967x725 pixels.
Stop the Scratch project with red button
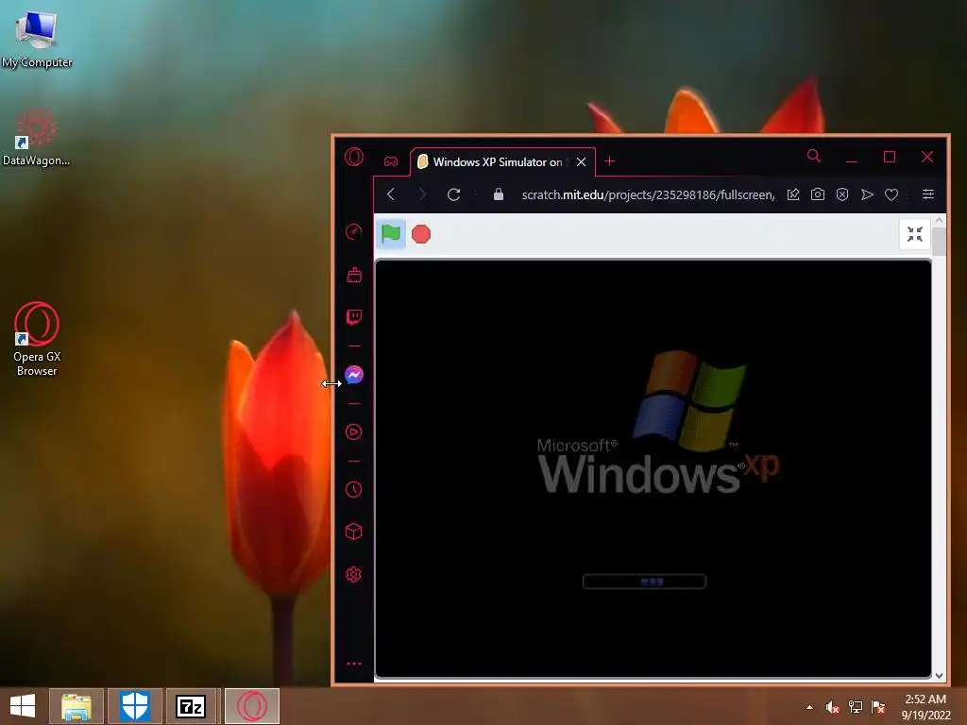click(421, 234)
